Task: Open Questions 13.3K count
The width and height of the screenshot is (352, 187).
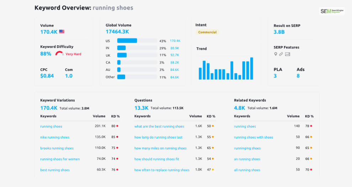Action: click(x=142, y=108)
